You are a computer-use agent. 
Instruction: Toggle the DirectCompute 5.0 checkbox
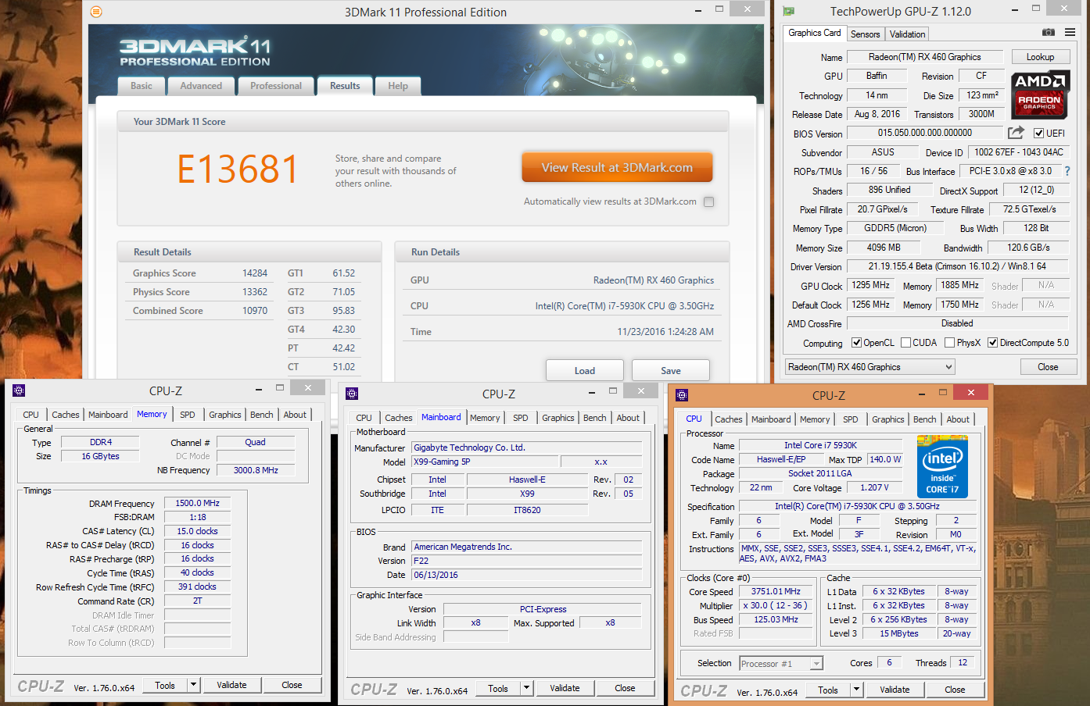(x=992, y=343)
